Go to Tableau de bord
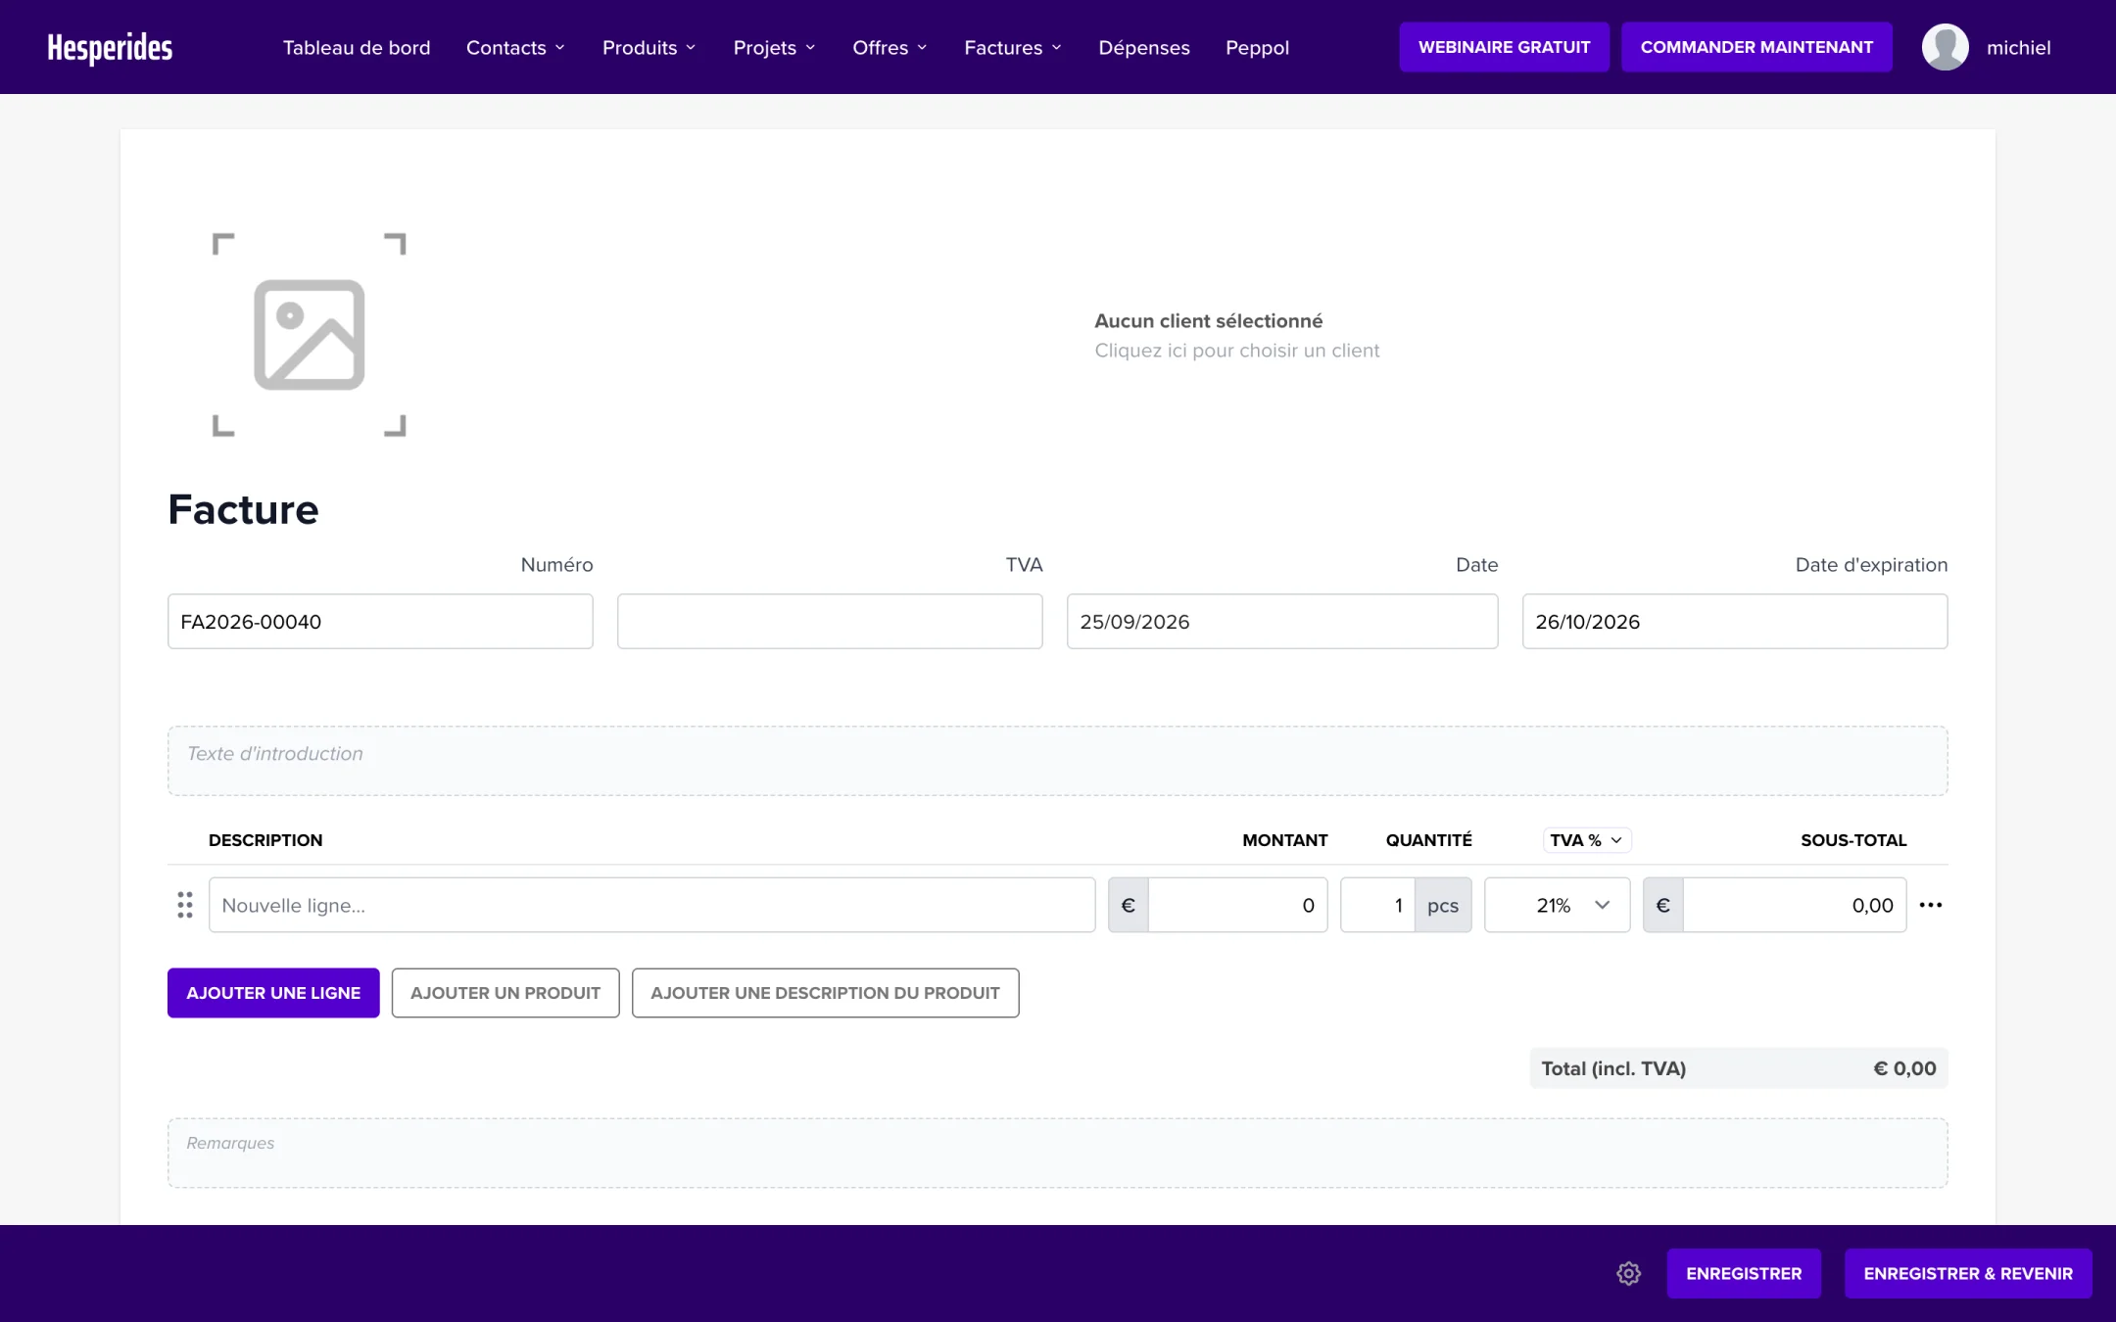Screen dimensions: 2116x1322 click(357, 47)
